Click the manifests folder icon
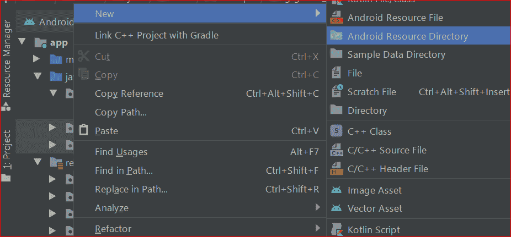 click(56, 59)
